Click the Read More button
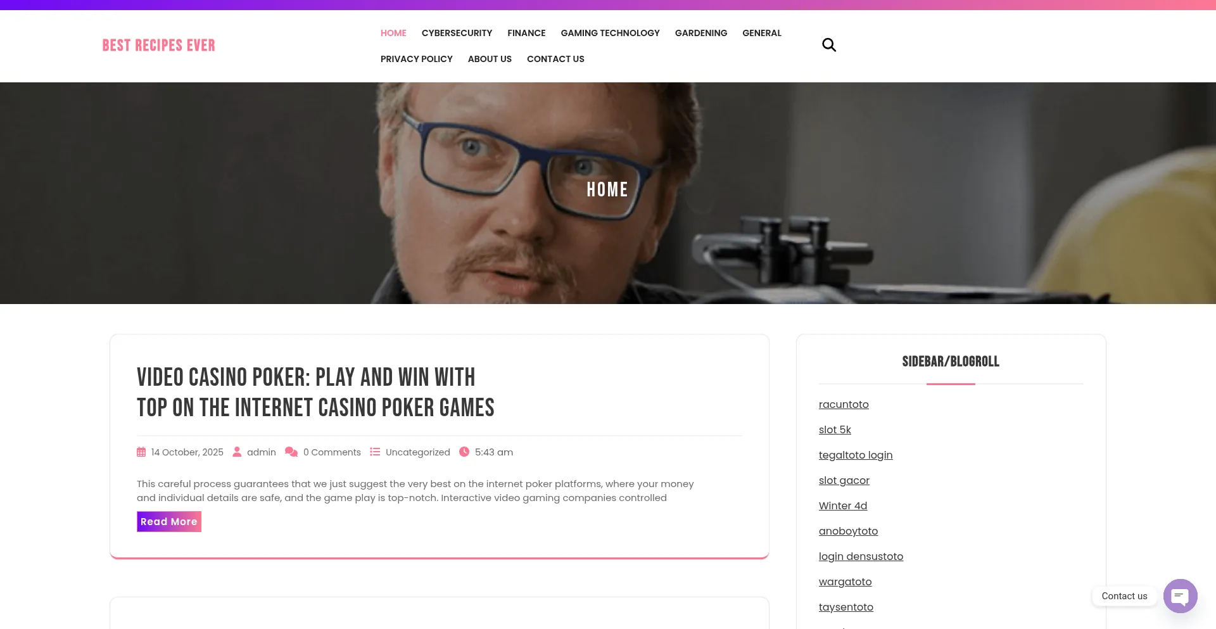The image size is (1216, 629). tap(169, 521)
